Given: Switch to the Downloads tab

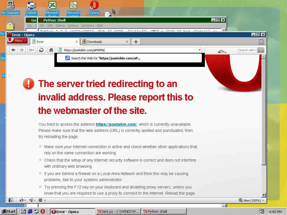Looking at the screenshot, I should click(x=105, y=42).
